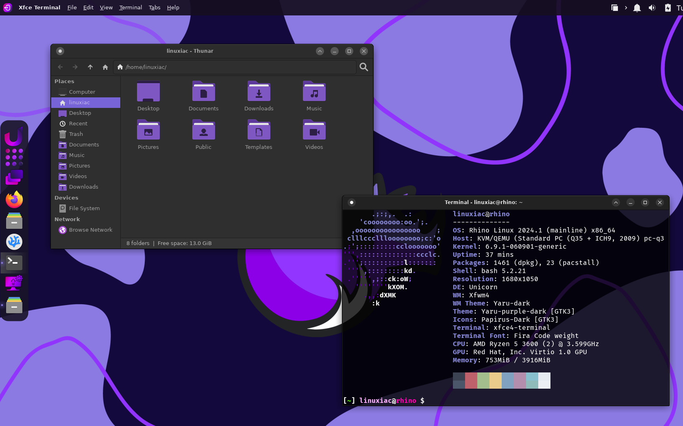Select linuxiac in Places sidebar
The width and height of the screenshot is (683, 426).
tap(86, 103)
